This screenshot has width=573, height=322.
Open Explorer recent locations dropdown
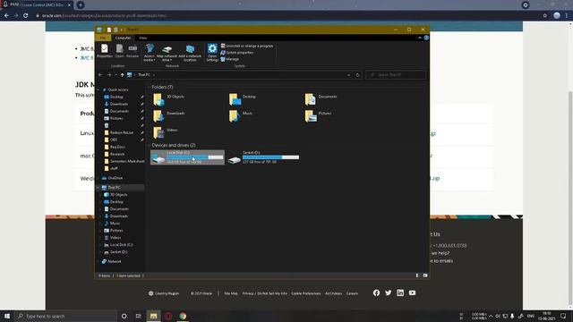pyautogui.click(x=115, y=75)
